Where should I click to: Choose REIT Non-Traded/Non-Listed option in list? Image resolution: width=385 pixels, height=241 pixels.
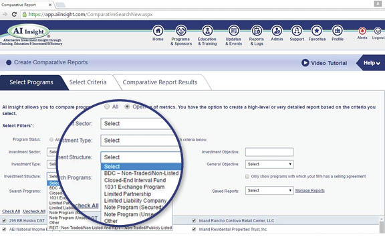pos(110,228)
